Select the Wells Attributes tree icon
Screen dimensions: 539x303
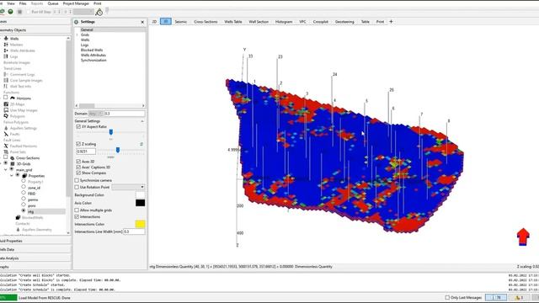[6, 50]
